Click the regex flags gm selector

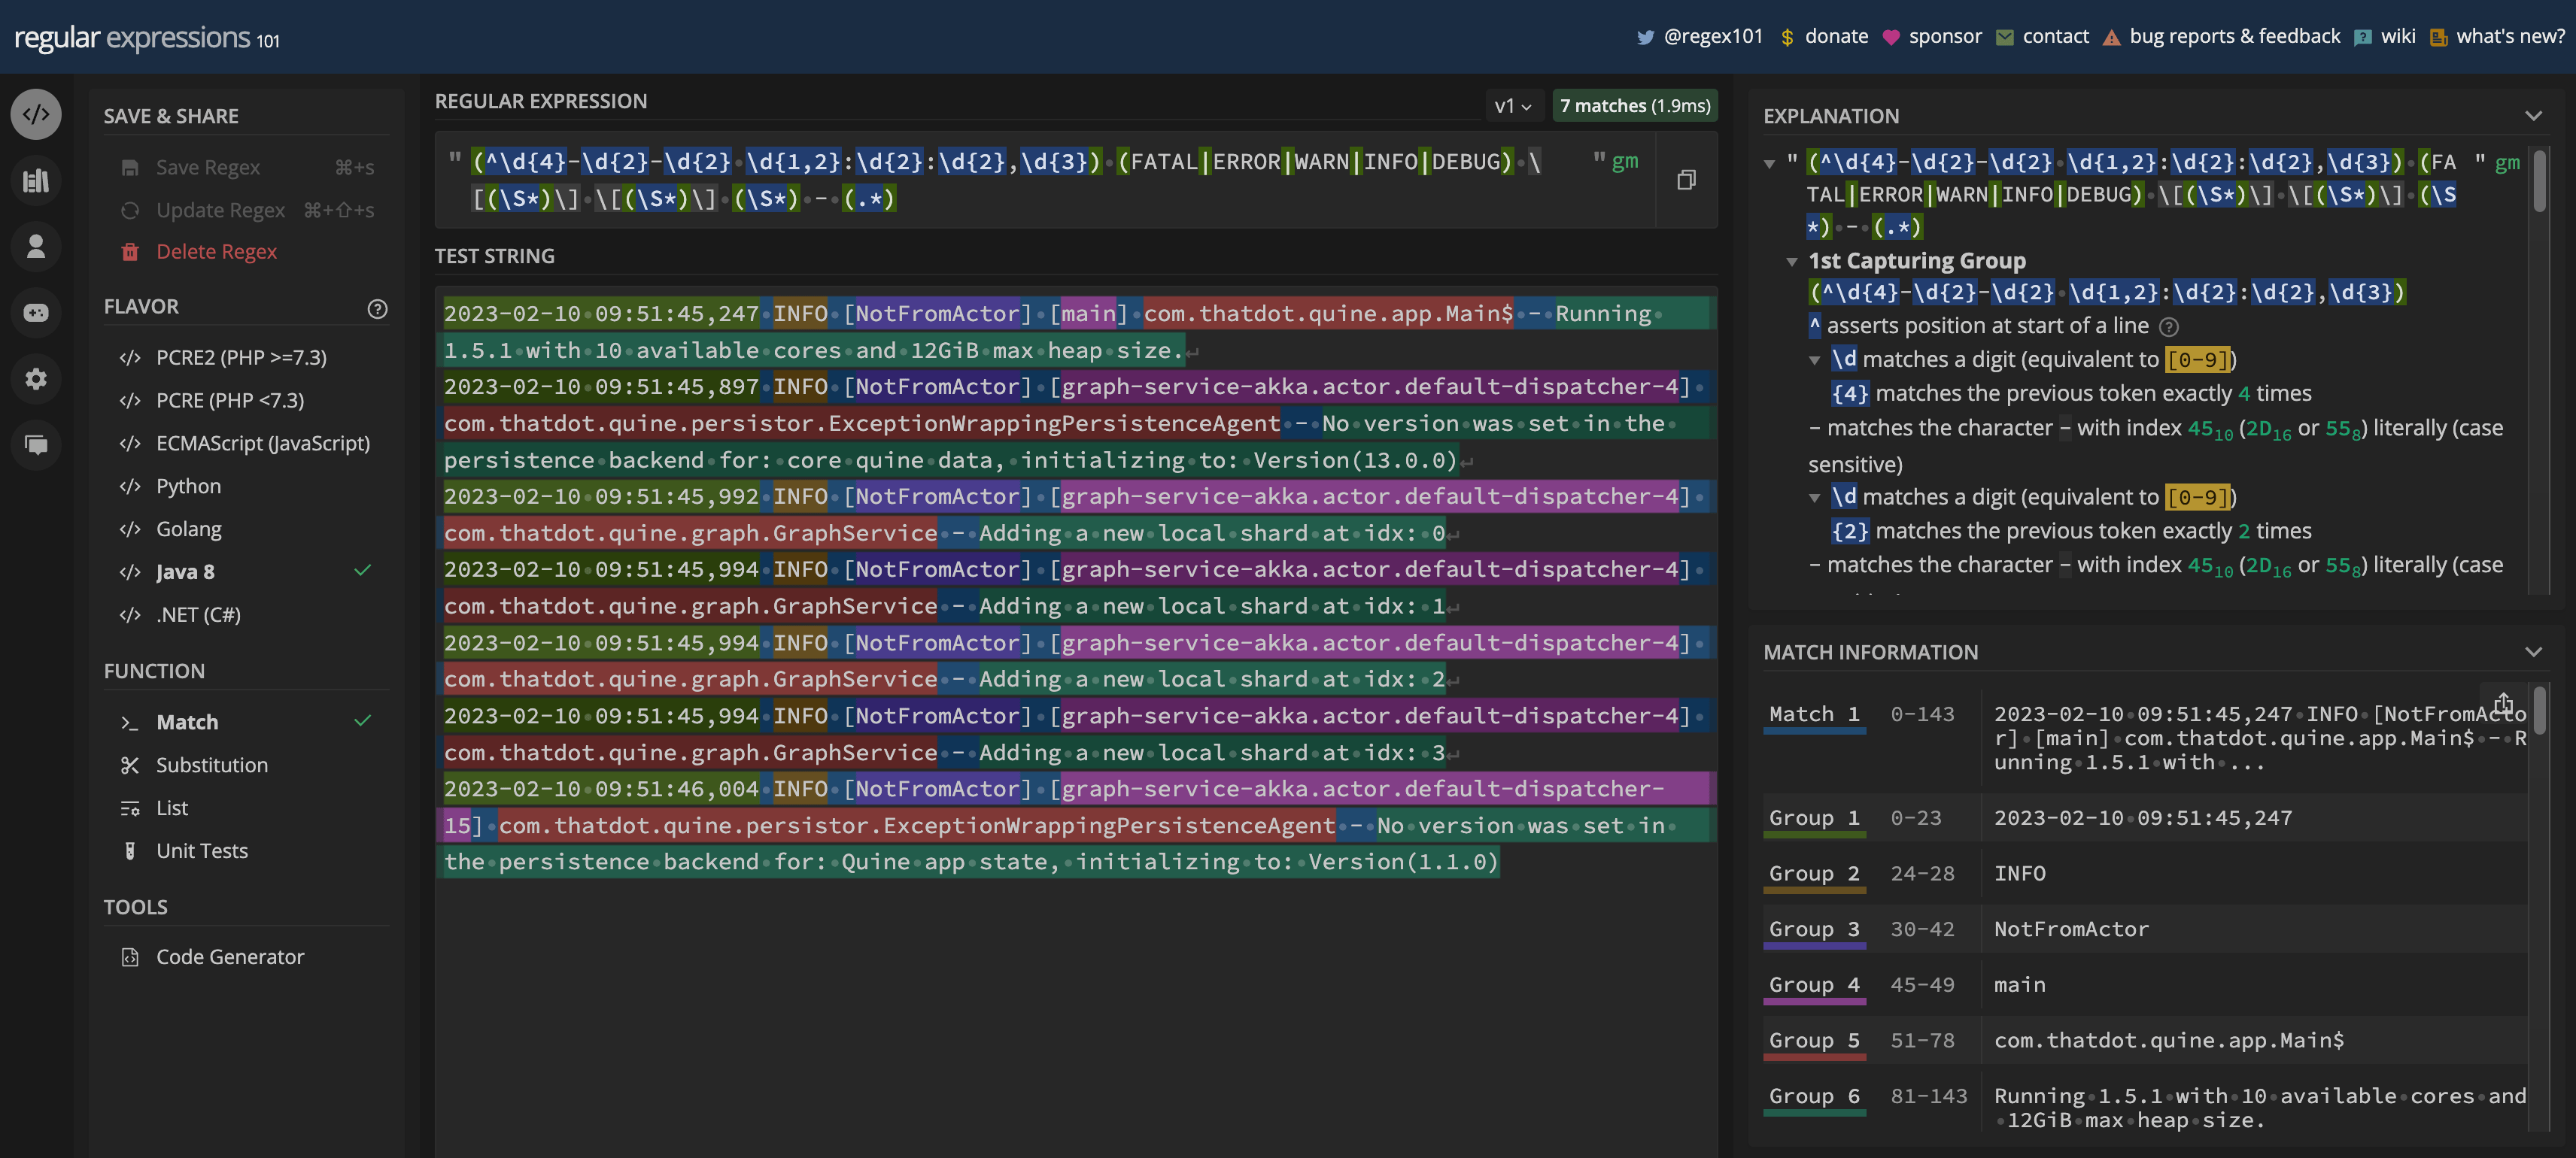coord(1624,161)
